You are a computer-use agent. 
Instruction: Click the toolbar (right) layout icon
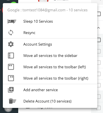pyautogui.click(x=11, y=78)
